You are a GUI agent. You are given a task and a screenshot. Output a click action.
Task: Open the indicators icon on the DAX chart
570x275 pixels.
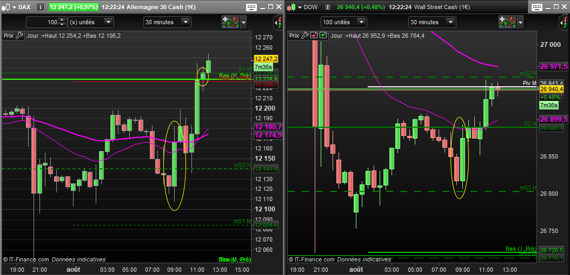click(230, 22)
